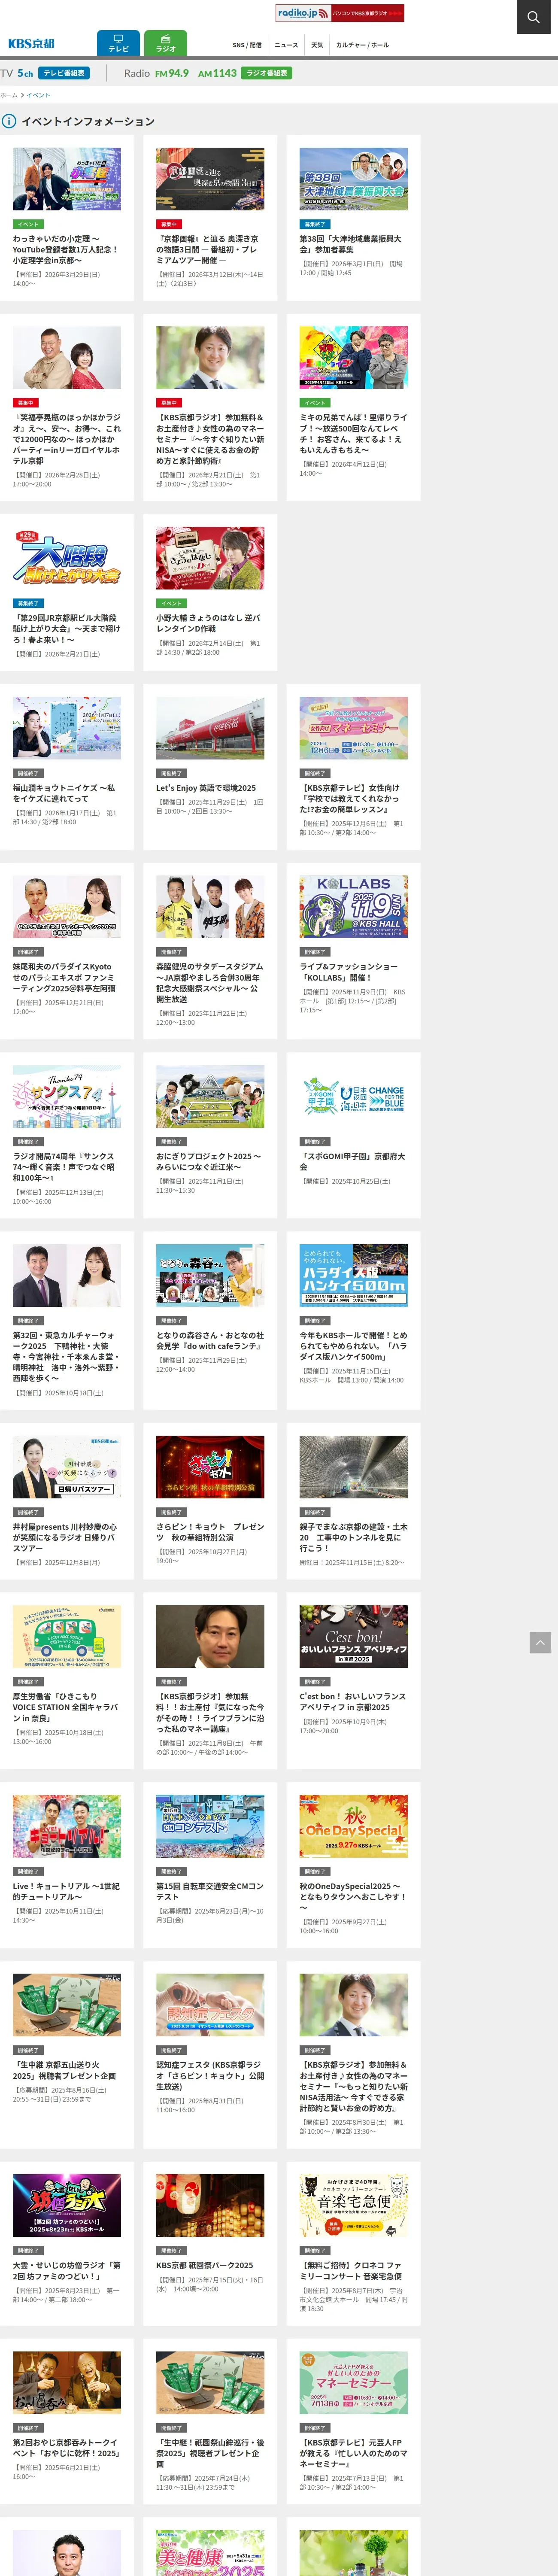This screenshot has width=558, height=2576.
Task: Open the 妹尾和夫のパラダイスKyoto link
Action: click(67, 977)
